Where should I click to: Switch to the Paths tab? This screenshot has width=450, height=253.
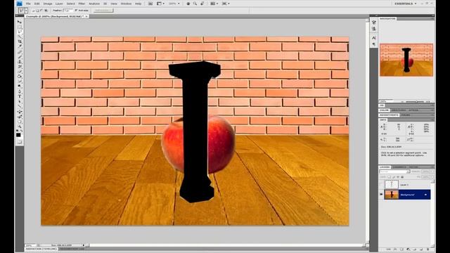[x=413, y=167]
